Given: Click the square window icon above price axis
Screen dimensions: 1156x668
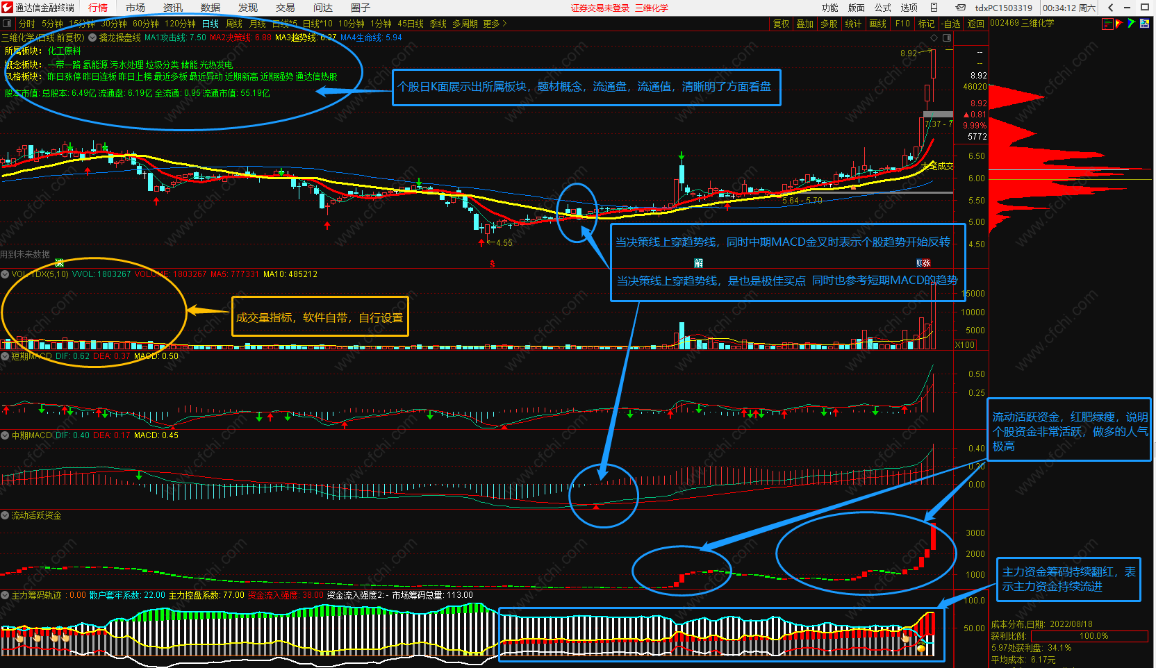Looking at the screenshot, I should coord(947,37).
